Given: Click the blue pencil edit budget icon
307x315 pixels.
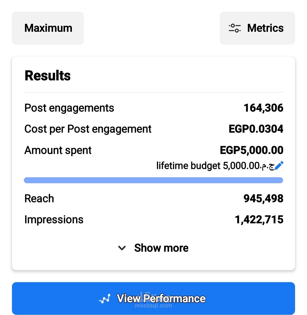Looking at the screenshot, I should (279, 166).
